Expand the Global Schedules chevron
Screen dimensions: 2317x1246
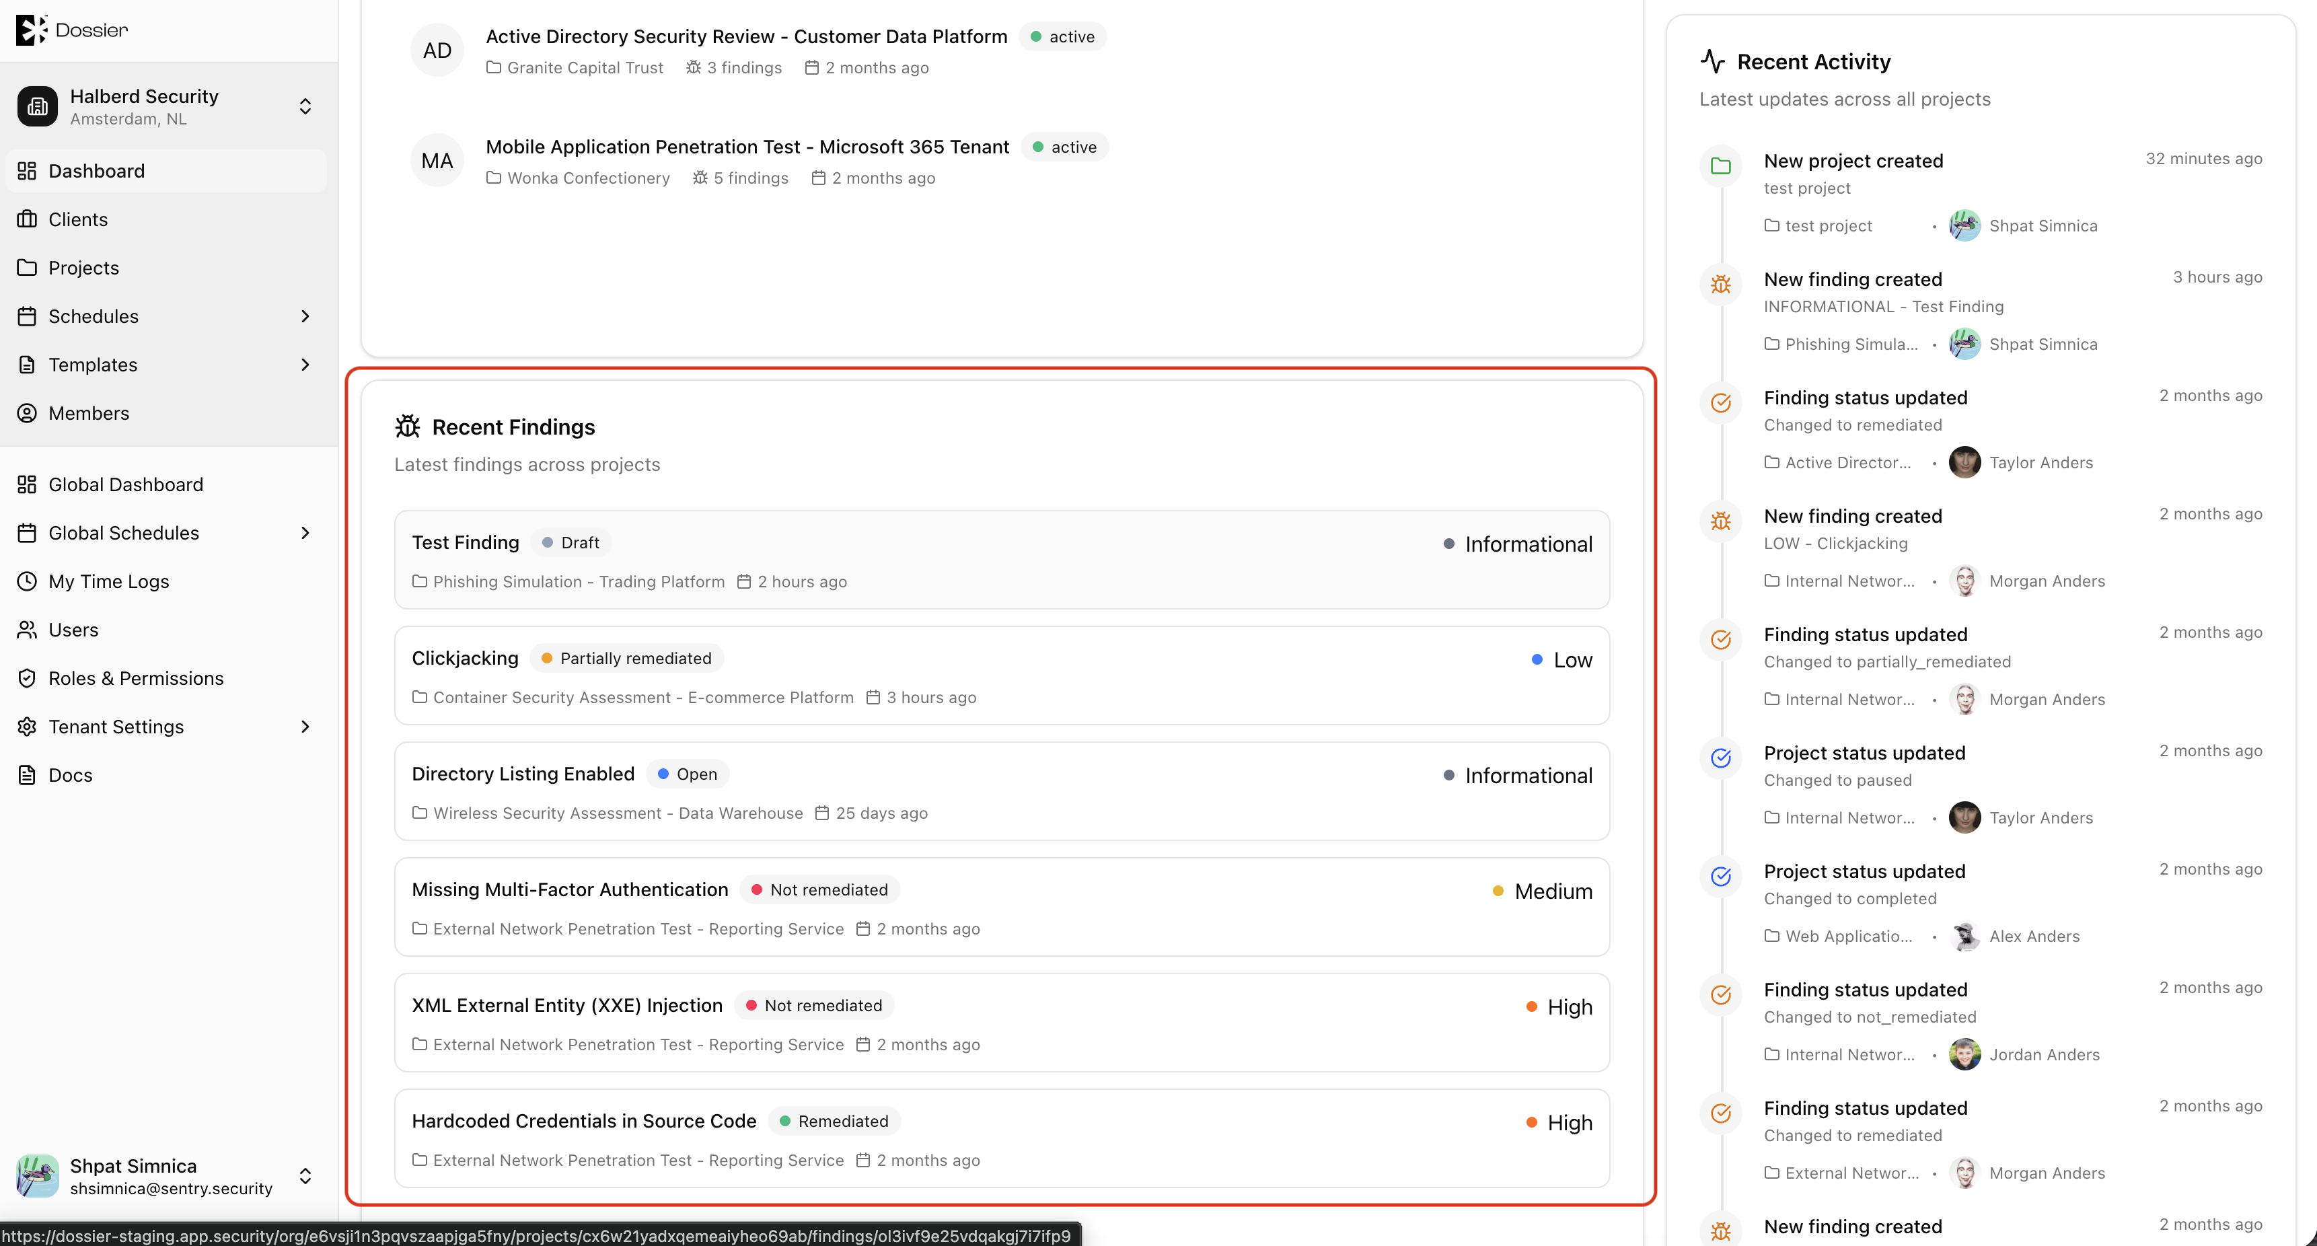pos(305,534)
